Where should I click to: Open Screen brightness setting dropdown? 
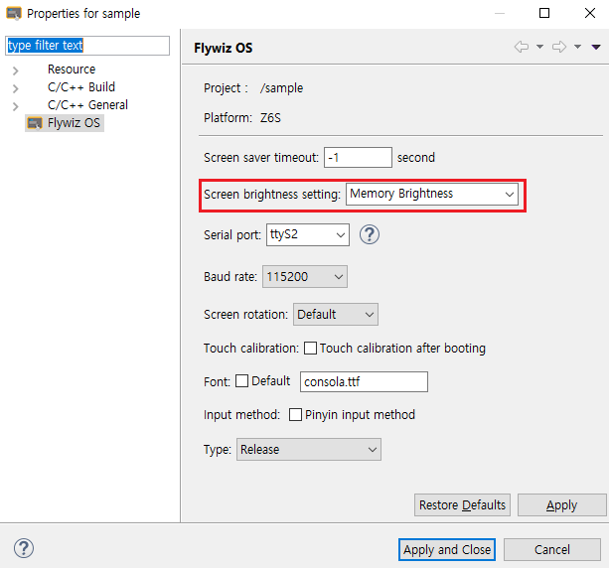pyautogui.click(x=432, y=194)
